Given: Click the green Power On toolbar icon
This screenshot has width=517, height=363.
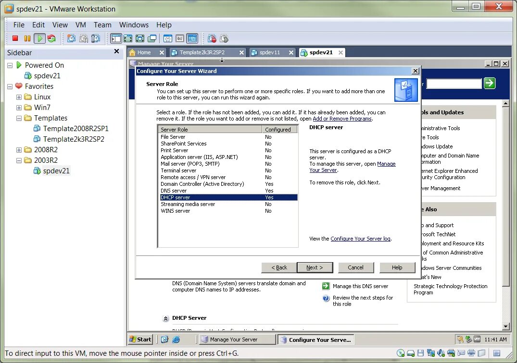Looking at the screenshot, I should (x=39, y=38).
